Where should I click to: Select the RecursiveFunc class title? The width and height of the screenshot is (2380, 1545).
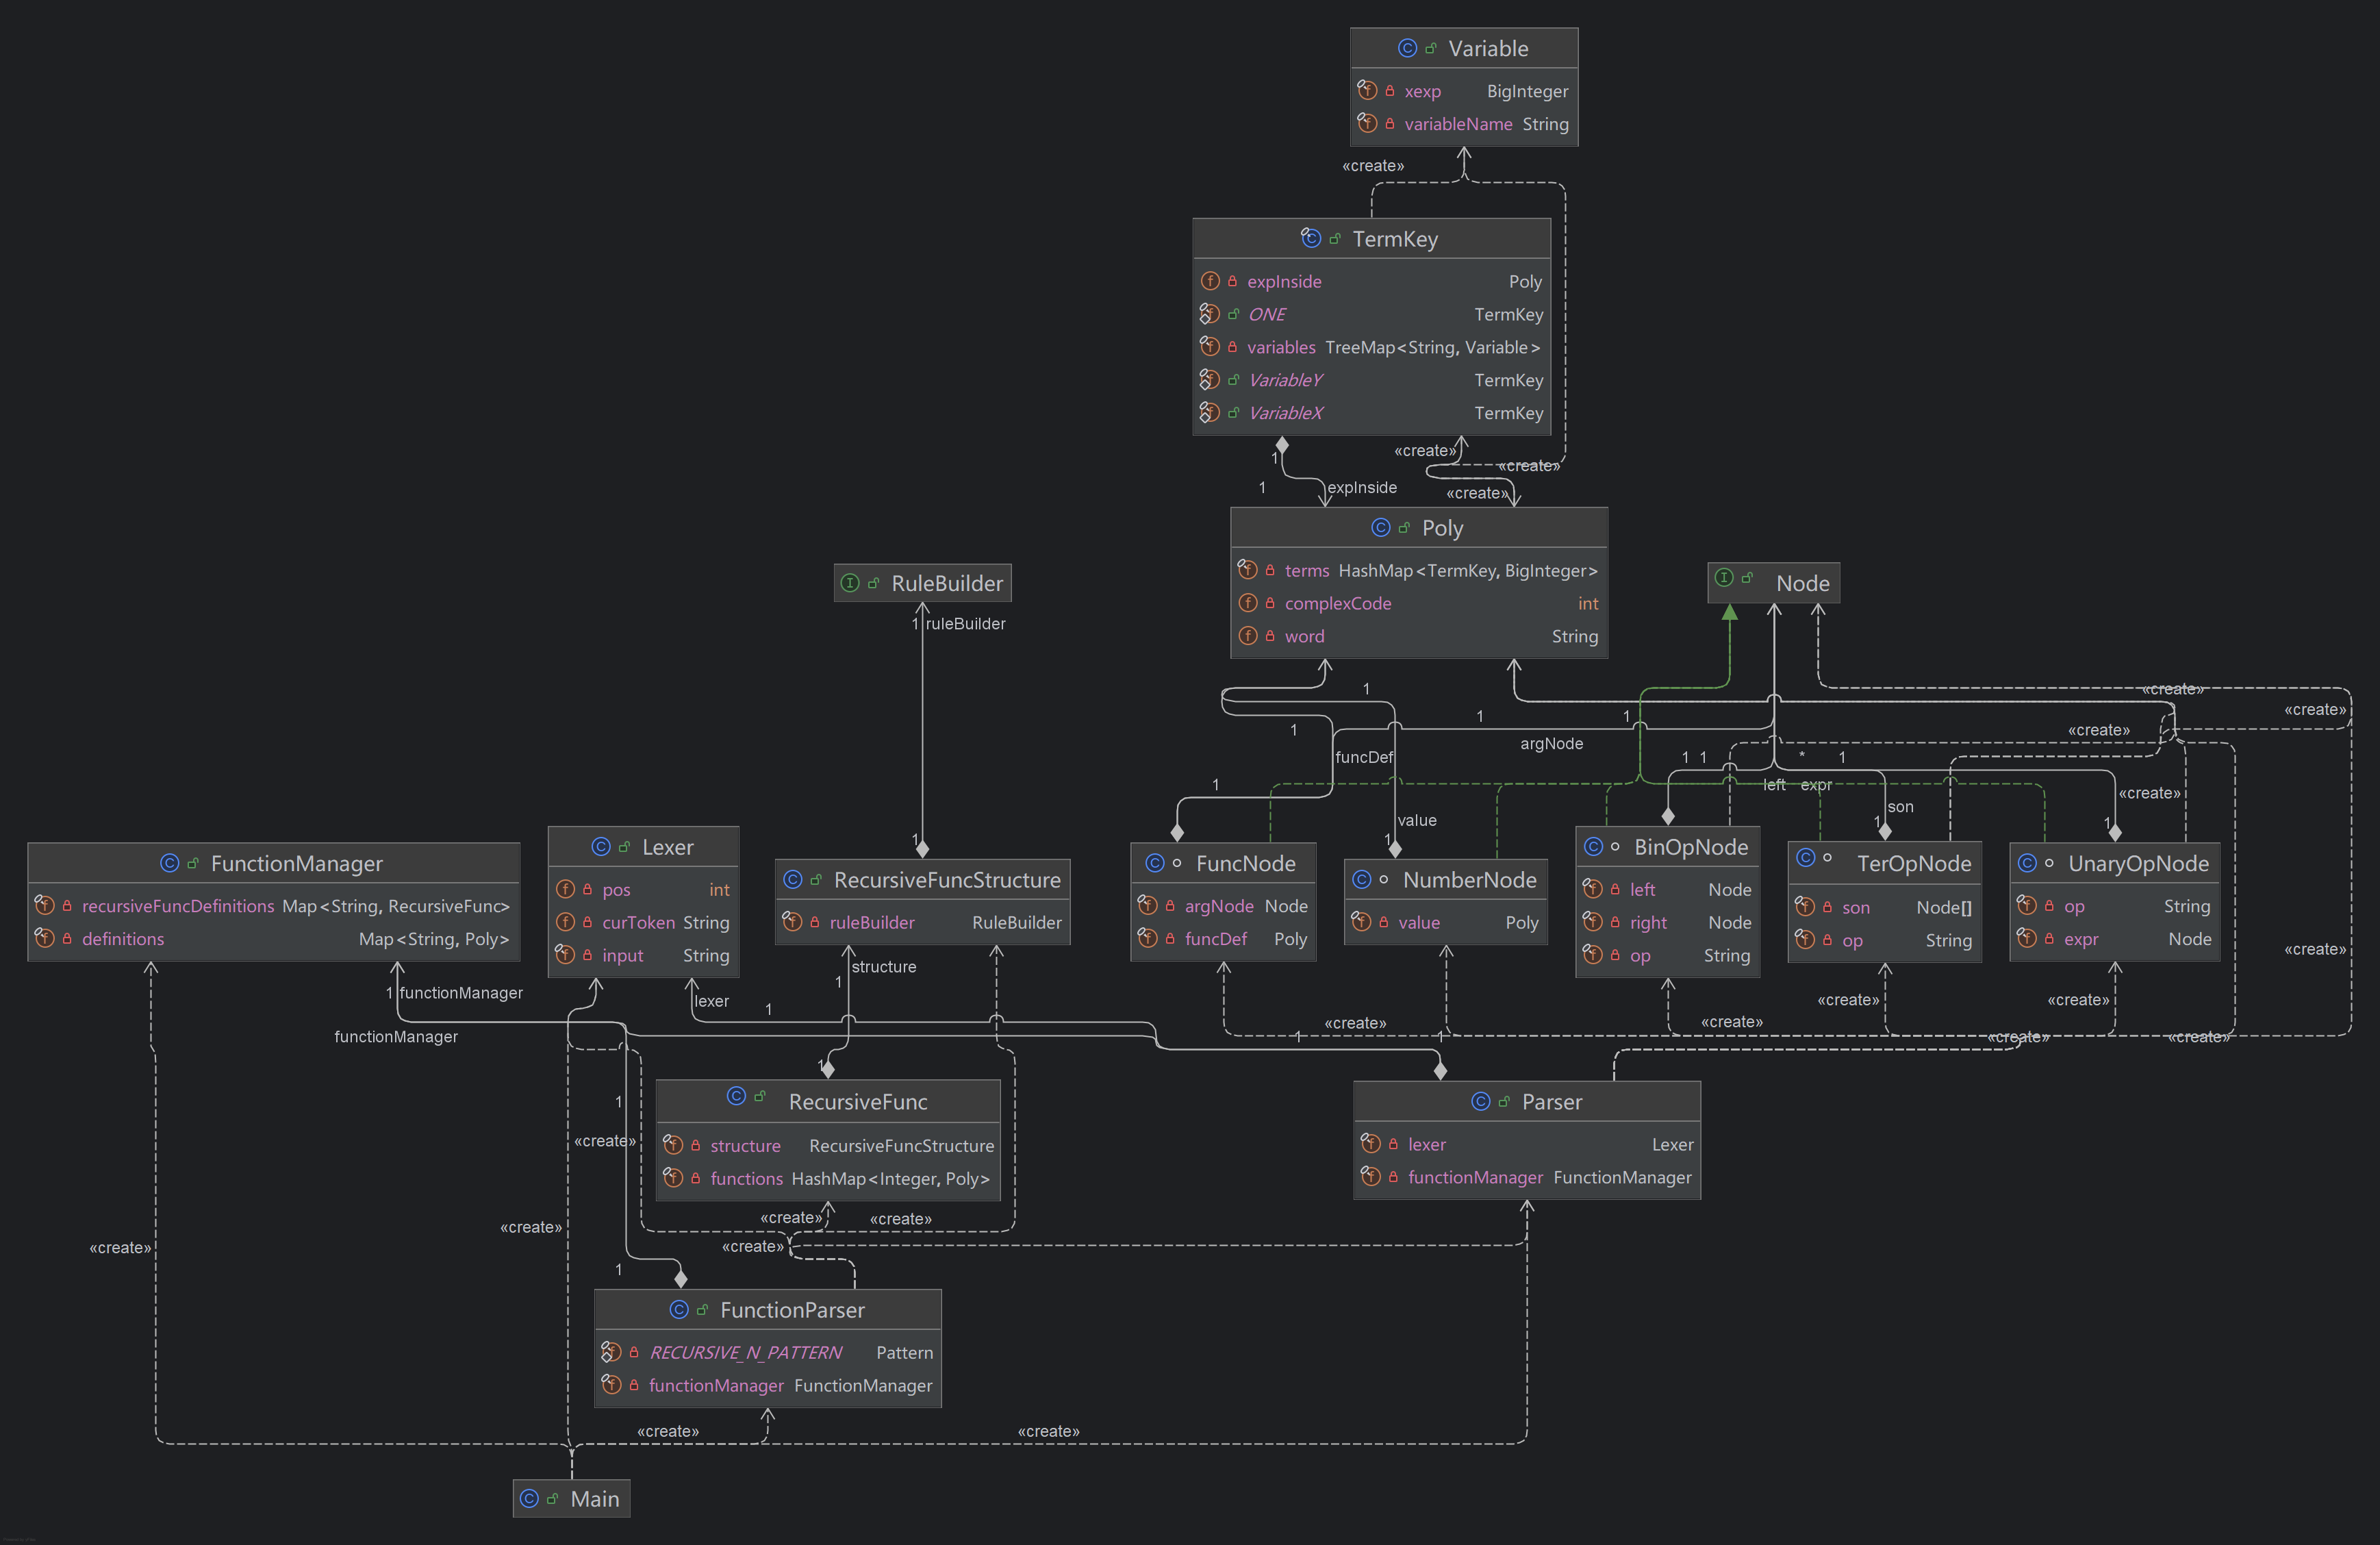[x=857, y=1101]
